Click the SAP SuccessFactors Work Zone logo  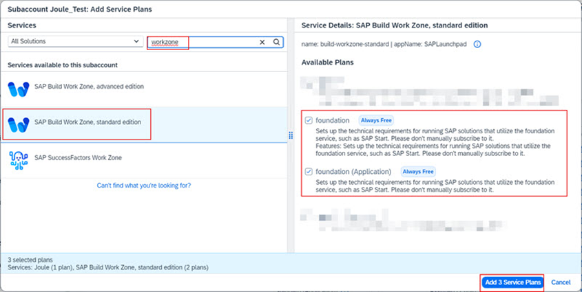point(19,159)
